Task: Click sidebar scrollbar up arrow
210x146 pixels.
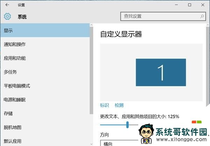Action: coord(91,25)
